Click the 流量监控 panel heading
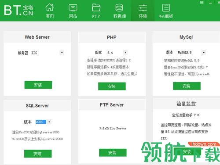The image size is (220, 165). point(186,104)
